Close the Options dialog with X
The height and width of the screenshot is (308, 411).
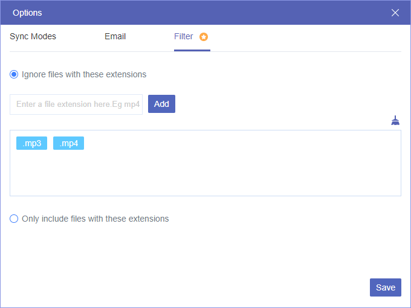coord(395,13)
